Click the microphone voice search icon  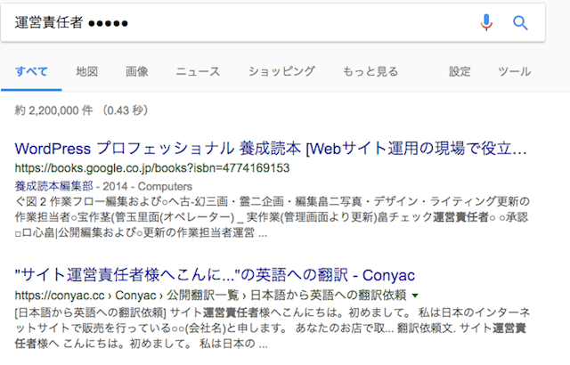(486, 22)
